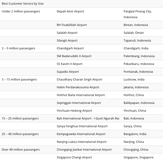
Task: Click the Best Customer Service by Size heading
Action: 23,3
